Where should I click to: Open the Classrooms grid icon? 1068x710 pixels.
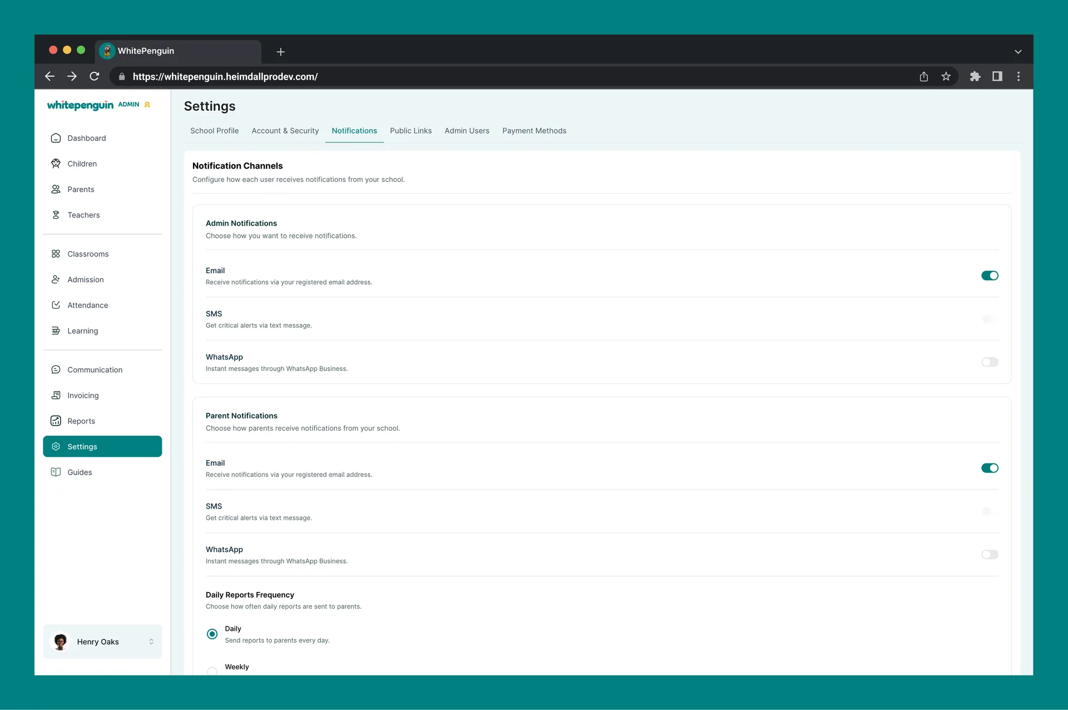click(56, 254)
